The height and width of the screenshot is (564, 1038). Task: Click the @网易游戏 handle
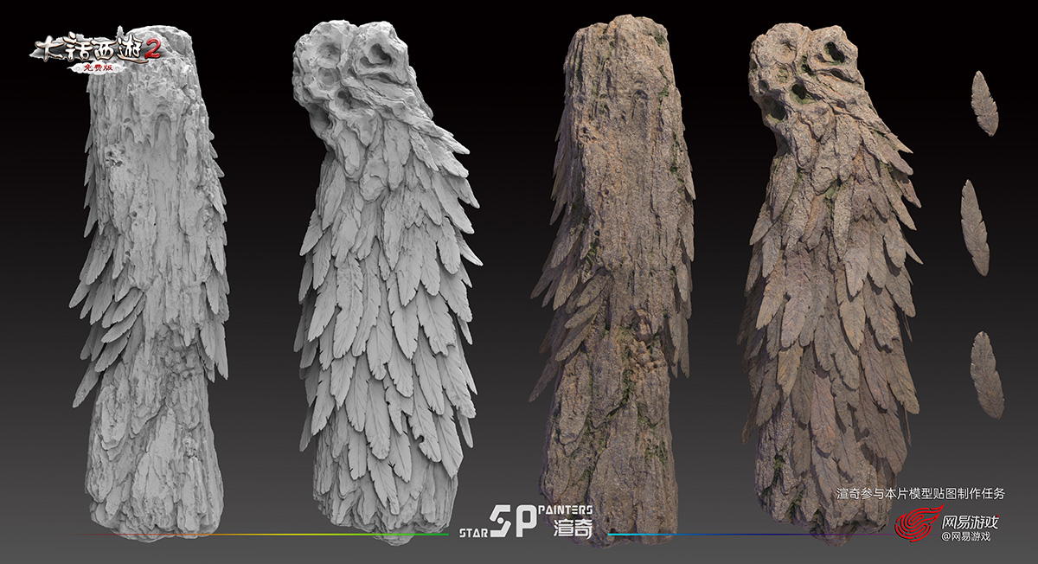(965, 537)
